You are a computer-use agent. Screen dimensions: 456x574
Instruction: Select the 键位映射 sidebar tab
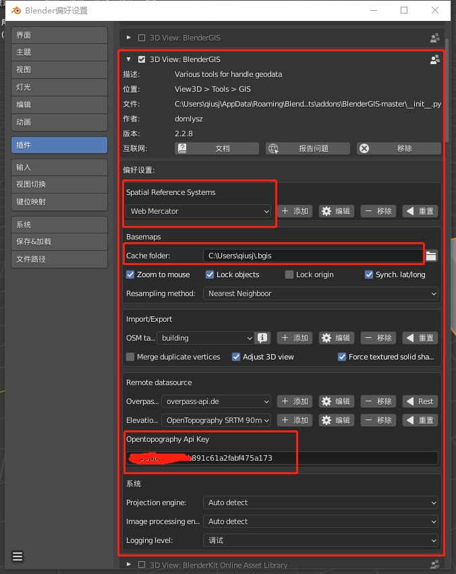[x=59, y=202]
